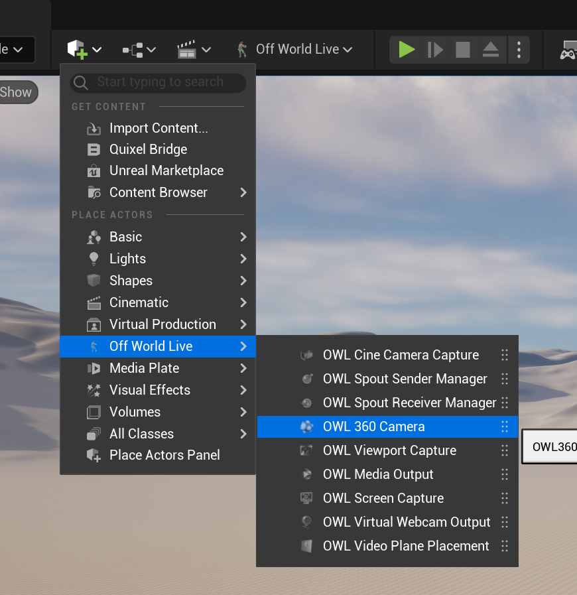Click the Content Browser folder icon

click(x=94, y=193)
